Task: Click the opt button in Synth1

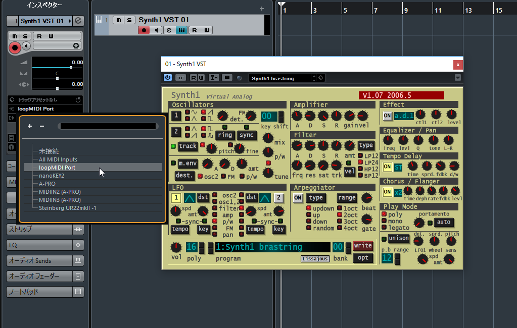Action: 363,258
